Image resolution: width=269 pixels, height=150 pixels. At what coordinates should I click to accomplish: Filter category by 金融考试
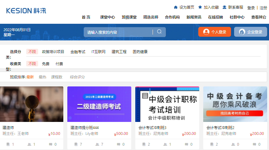coord(78,52)
